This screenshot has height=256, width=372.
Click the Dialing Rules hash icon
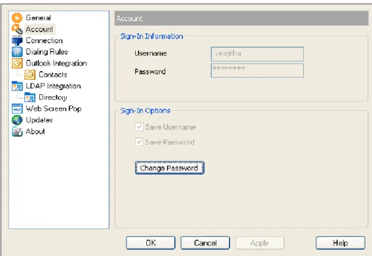pos(17,52)
